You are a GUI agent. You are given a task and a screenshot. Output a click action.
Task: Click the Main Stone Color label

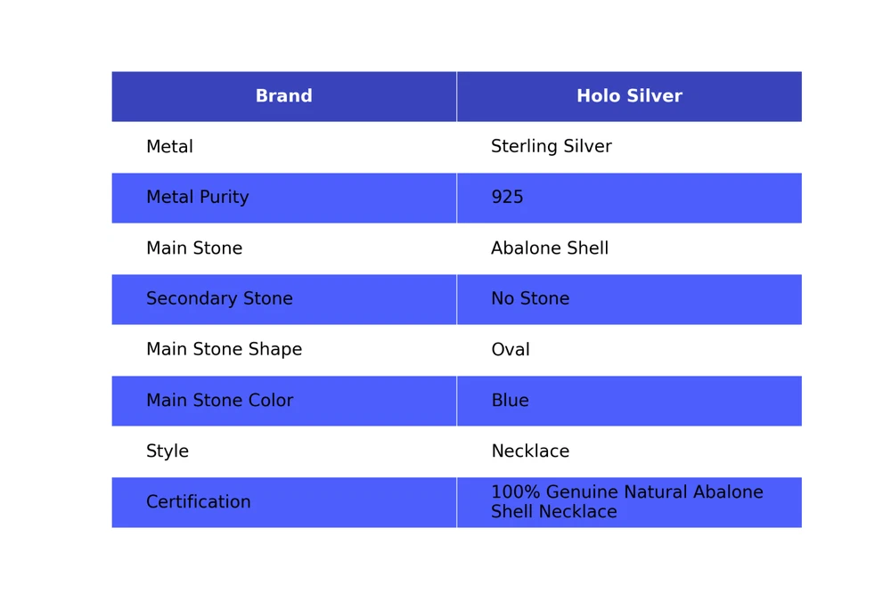tap(219, 401)
